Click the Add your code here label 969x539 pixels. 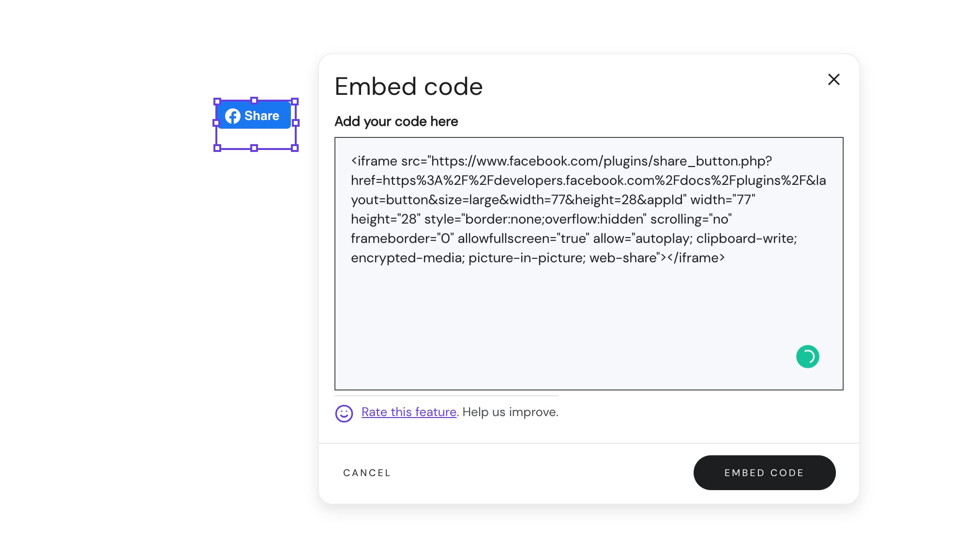(x=396, y=121)
